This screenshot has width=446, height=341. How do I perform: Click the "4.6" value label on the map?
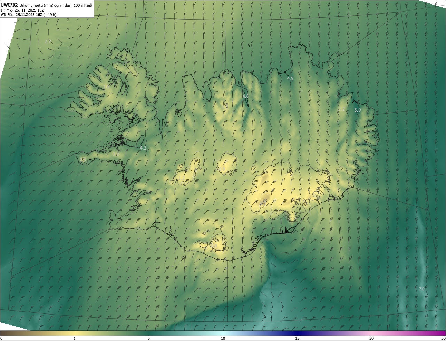245,96
